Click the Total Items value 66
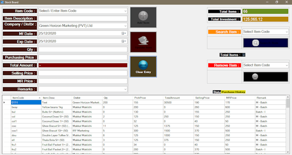 265,11
